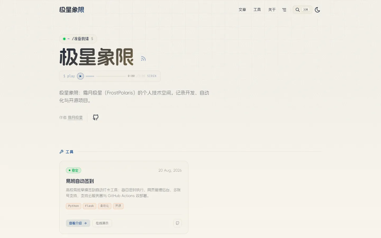
Task: Click the 工具 section heading with wrench
Action: (66, 152)
